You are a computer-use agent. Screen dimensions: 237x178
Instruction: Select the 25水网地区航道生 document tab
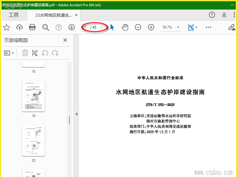(54, 15)
